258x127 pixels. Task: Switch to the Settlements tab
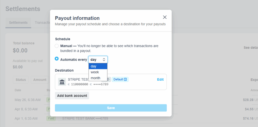(x=18, y=23)
